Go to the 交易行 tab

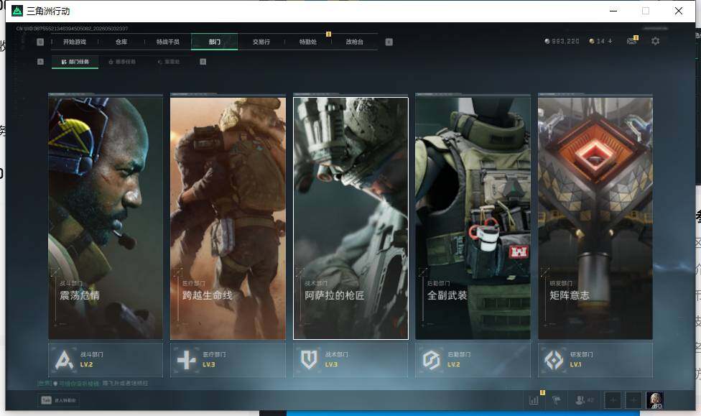[x=261, y=42]
